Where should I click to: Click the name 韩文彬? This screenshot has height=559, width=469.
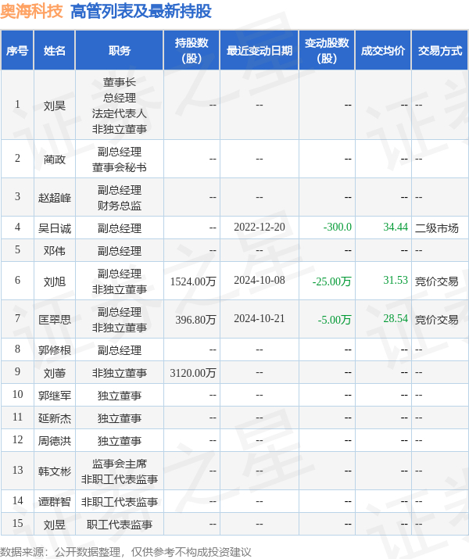point(55,471)
